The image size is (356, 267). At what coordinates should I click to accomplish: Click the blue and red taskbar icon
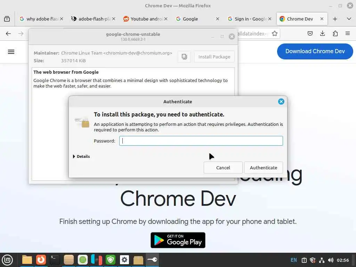[x=97, y=260]
